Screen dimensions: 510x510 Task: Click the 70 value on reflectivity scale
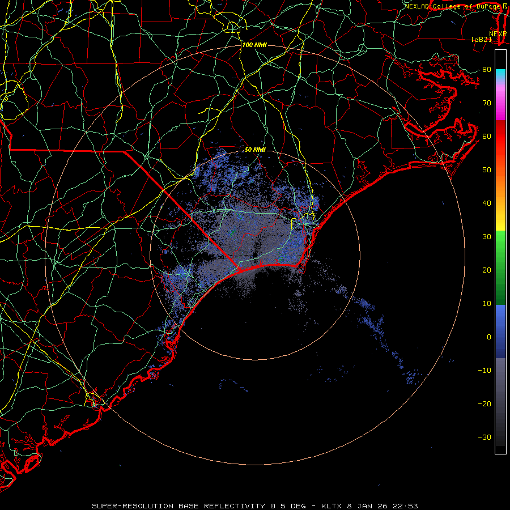coord(487,103)
